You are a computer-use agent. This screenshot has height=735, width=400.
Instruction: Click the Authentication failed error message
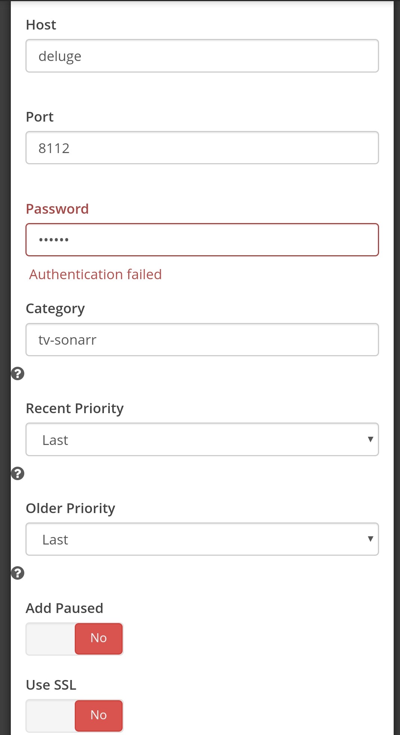click(x=96, y=274)
